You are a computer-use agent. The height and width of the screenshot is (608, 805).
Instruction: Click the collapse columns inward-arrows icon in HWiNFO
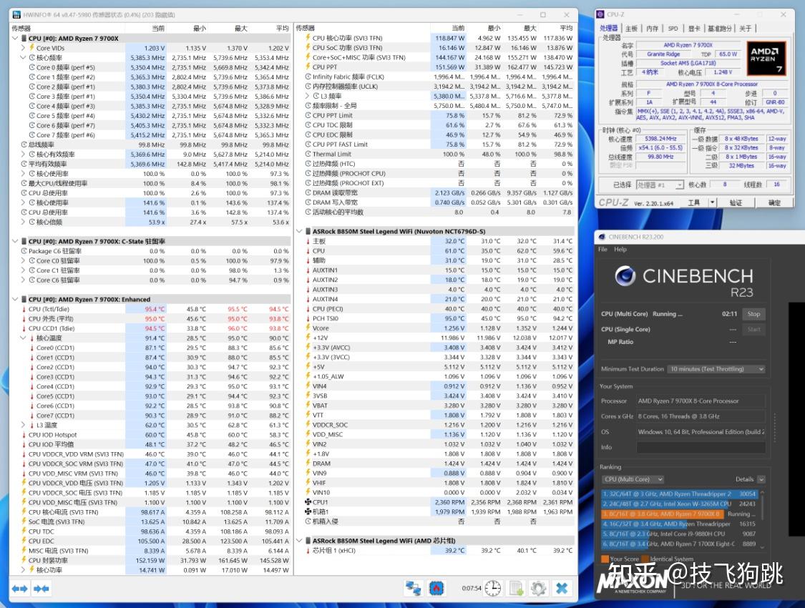(x=41, y=589)
